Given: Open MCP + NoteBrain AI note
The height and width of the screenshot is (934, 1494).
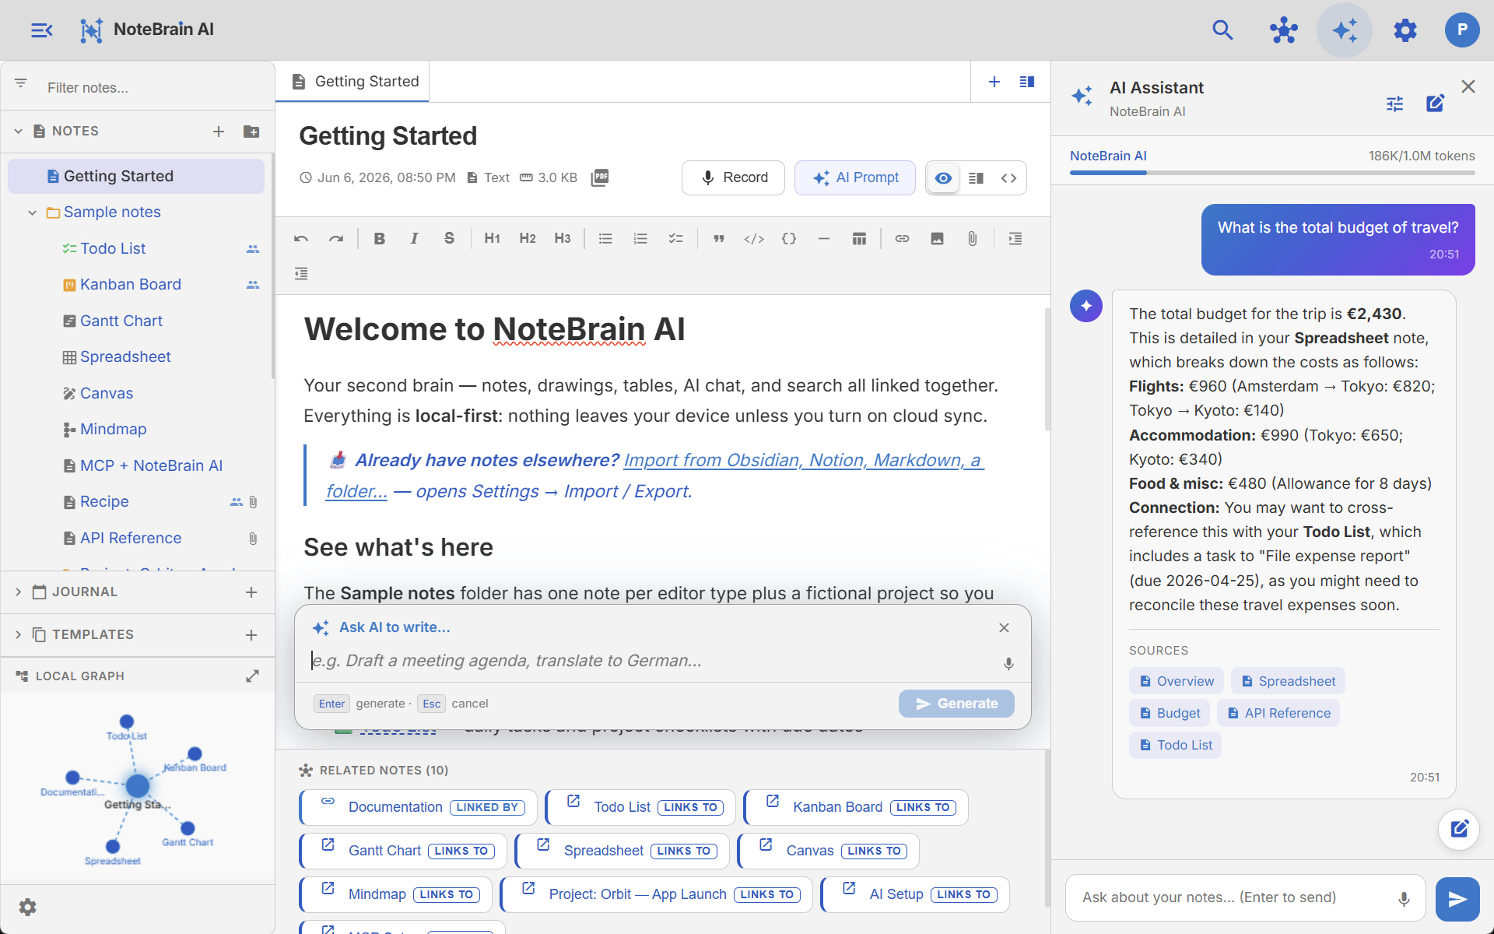Looking at the screenshot, I should coord(151,466).
